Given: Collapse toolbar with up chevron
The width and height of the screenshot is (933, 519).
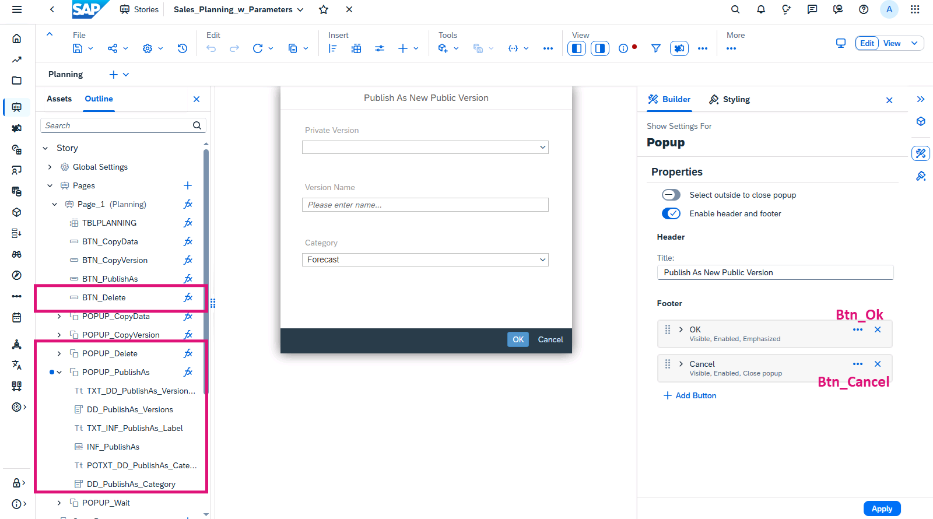Looking at the screenshot, I should (x=50, y=34).
